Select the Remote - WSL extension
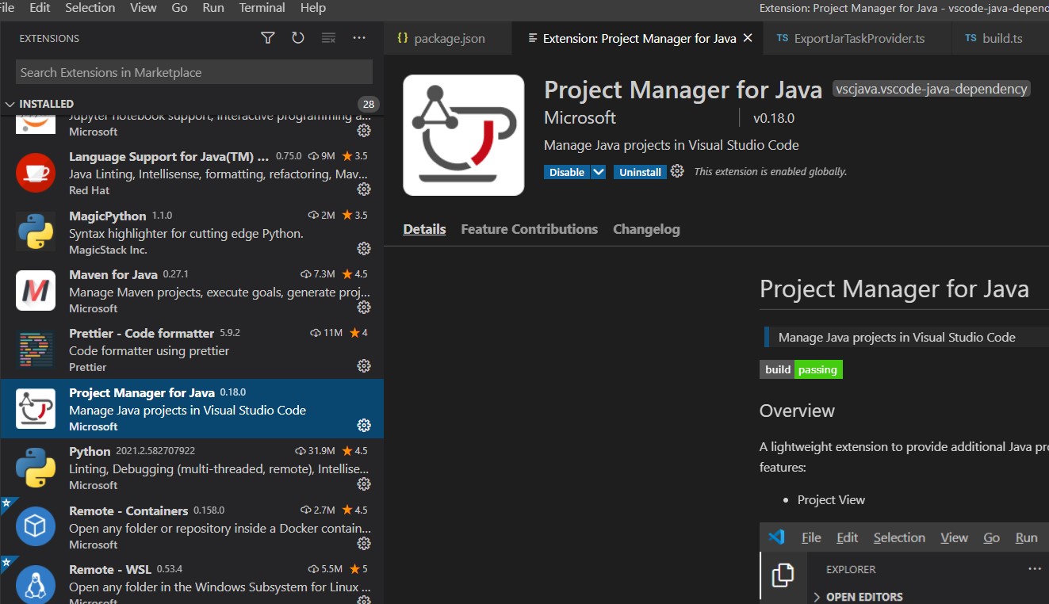The height and width of the screenshot is (604, 1049). pos(192,580)
